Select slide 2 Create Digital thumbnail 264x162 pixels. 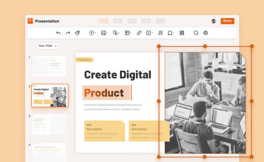point(50,95)
